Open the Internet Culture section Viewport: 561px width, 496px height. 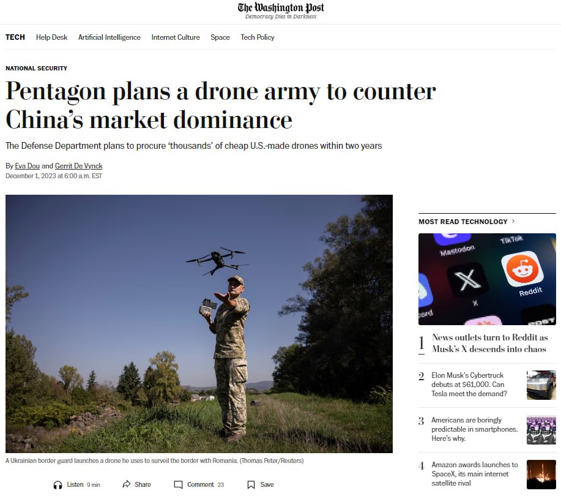click(176, 37)
